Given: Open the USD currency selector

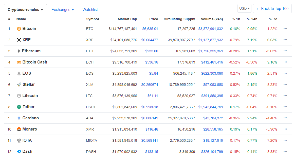Looking at the screenshot, I should point(244,9).
